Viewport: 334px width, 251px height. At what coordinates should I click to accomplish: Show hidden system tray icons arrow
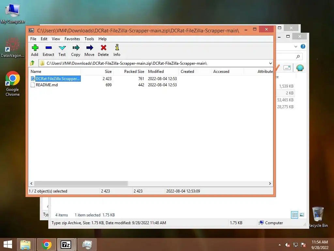280,245
